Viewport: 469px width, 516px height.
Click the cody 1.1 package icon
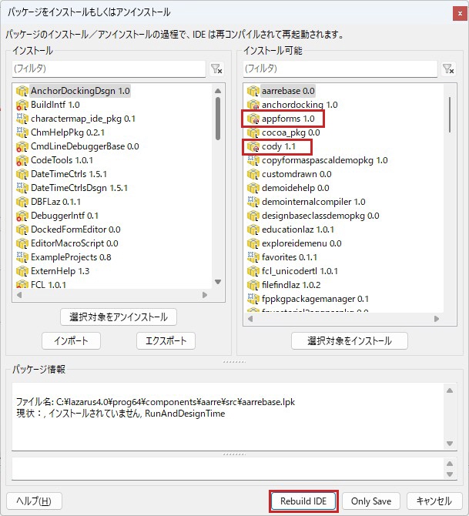tap(253, 146)
